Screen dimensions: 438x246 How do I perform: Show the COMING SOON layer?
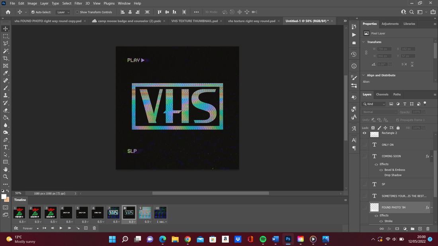[364, 156]
